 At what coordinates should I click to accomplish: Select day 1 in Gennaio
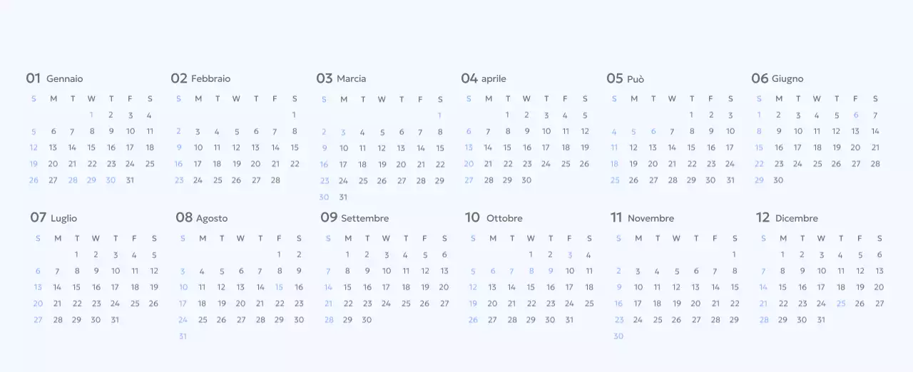click(91, 115)
